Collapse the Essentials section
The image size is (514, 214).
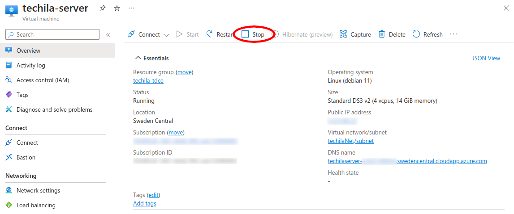pyautogui.click(x=138, y=58)
